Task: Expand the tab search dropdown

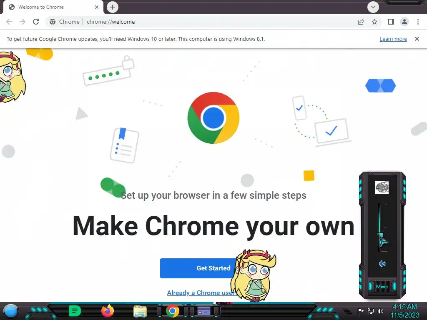Action: tap(373, 7)
